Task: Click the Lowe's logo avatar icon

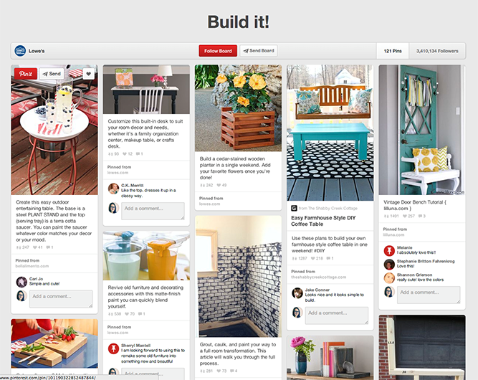Action: tap(20, 51)
